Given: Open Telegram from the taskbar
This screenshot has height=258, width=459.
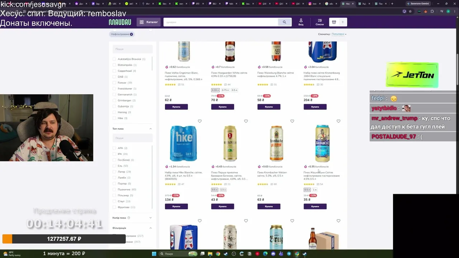Looking at the screenshot, I should [x=289, y=254].
